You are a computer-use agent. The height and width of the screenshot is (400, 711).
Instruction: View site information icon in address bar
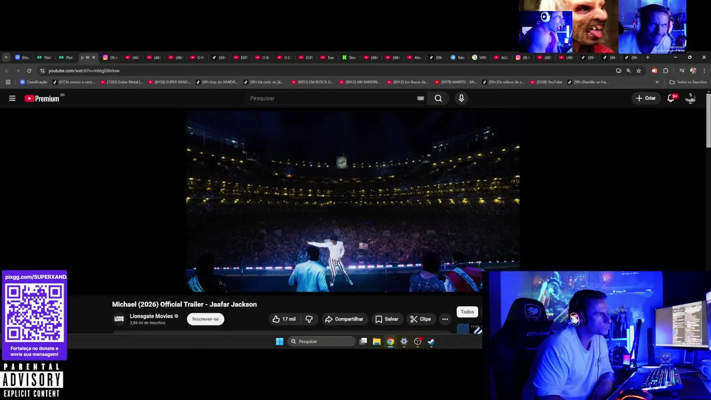coord(42,71)
